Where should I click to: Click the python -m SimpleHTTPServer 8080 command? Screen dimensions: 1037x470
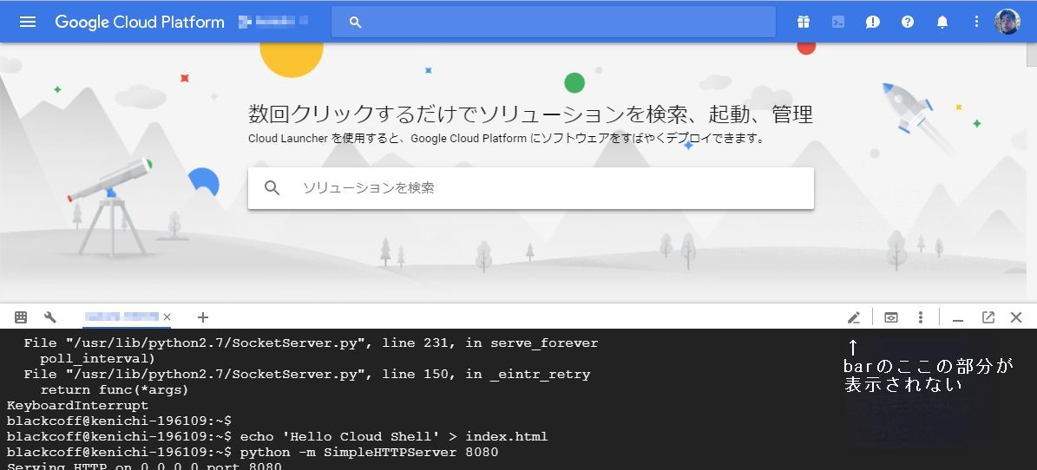369,452
